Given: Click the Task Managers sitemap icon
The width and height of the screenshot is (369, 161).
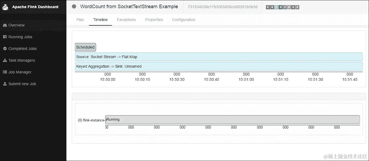Looking at the screenshot, I should [x=5, y=60].
